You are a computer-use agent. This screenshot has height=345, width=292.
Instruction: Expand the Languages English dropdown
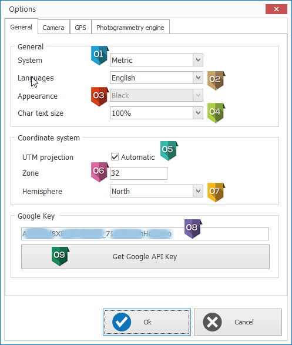[156, 78]
